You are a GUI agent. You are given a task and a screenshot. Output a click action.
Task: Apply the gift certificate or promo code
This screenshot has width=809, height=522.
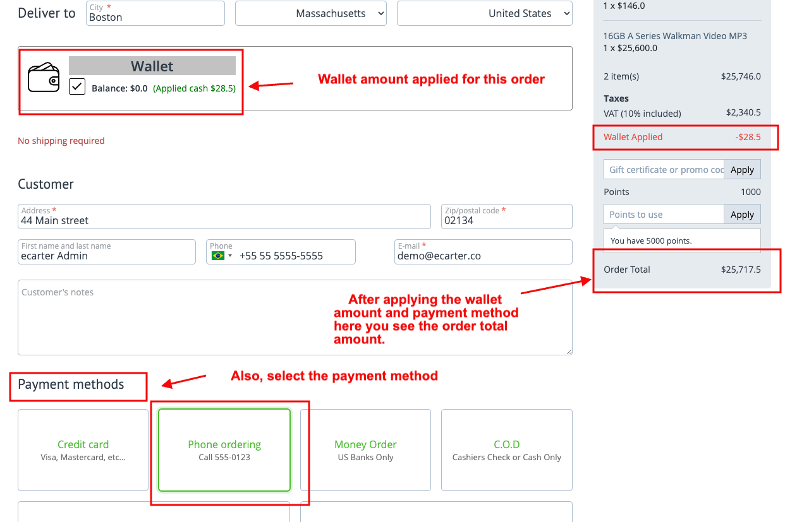pos(742,170)
